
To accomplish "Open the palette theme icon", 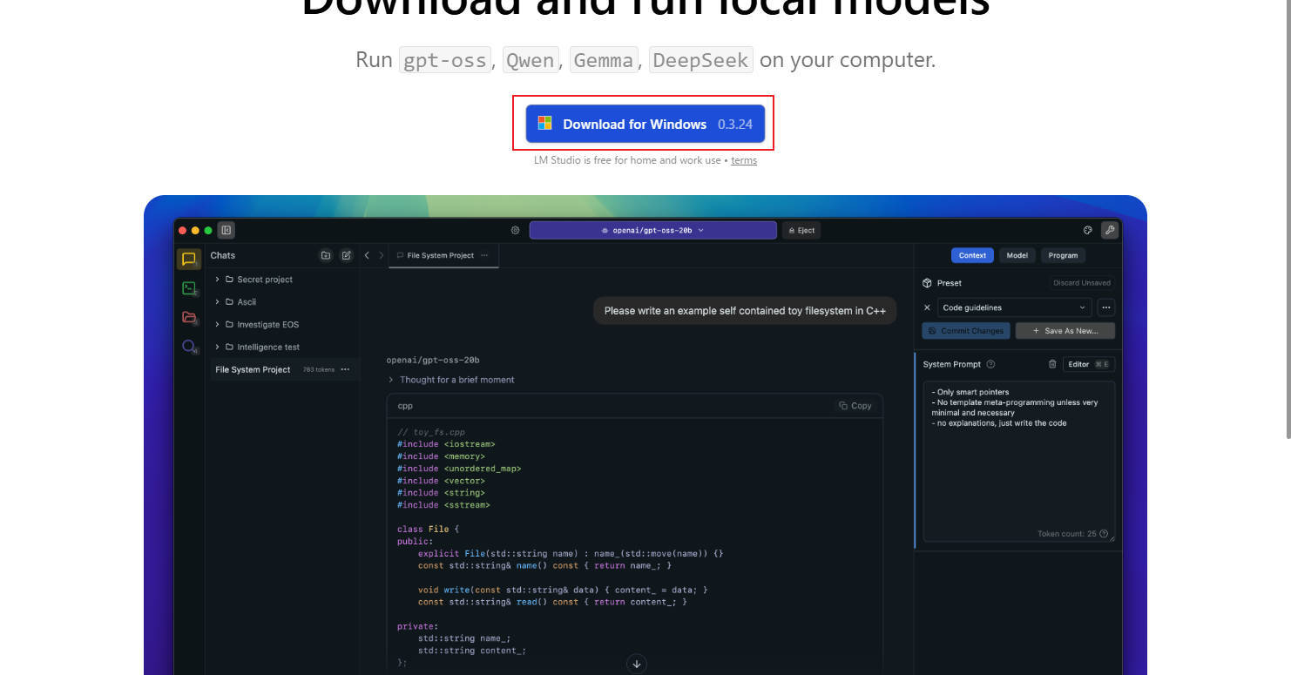I will click(1087, 230).
